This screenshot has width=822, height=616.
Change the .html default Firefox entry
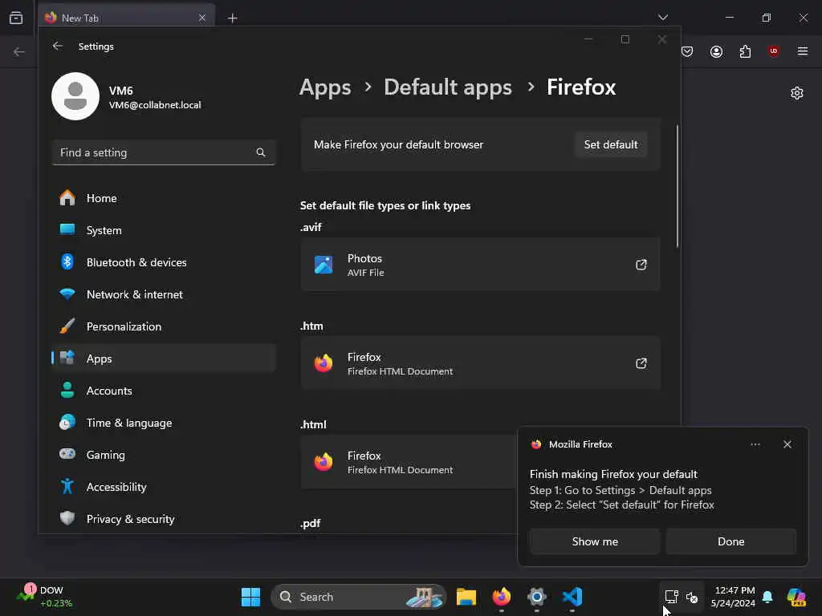coord(409,462)
